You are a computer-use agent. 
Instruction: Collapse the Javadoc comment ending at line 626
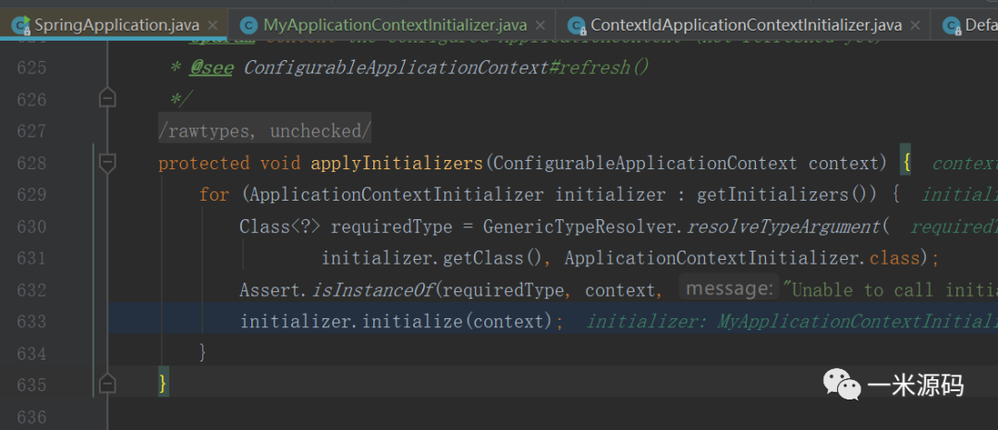tap(107, 99)
